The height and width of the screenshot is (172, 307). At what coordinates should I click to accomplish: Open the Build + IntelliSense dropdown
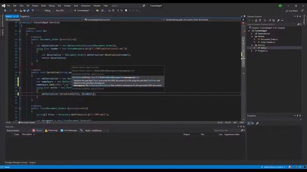(97, 130)
